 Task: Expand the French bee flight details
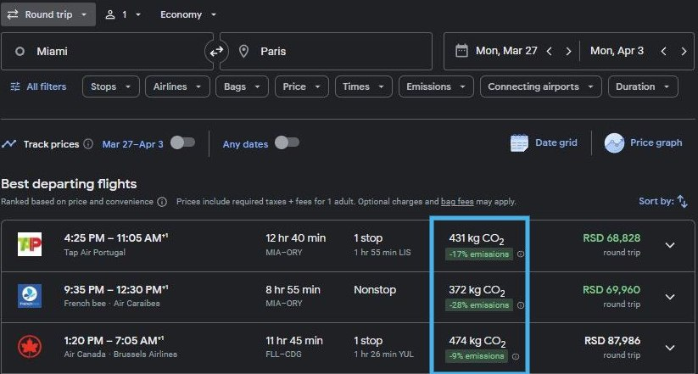pos(670,297)
